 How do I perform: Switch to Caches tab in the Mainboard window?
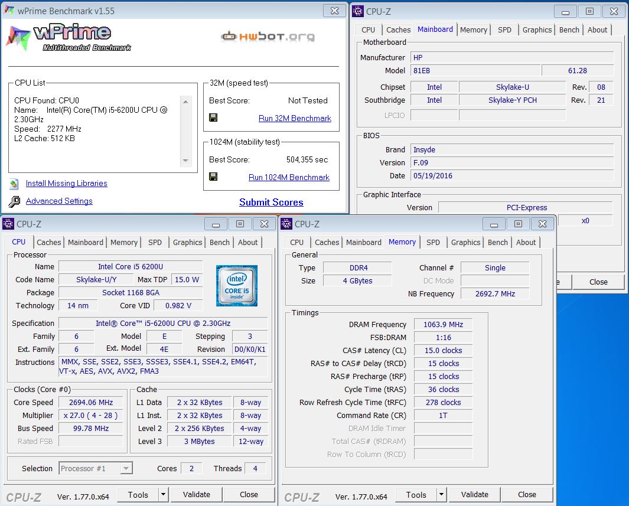(x=398, y=30)
